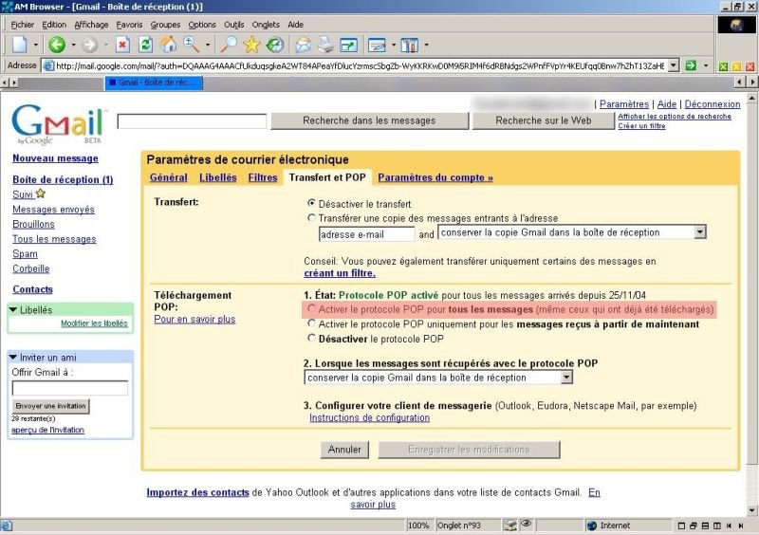
Task: Open the Affichage menu
Action: (91, 25)
